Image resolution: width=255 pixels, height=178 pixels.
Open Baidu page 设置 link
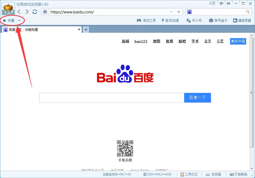(220, 41)
